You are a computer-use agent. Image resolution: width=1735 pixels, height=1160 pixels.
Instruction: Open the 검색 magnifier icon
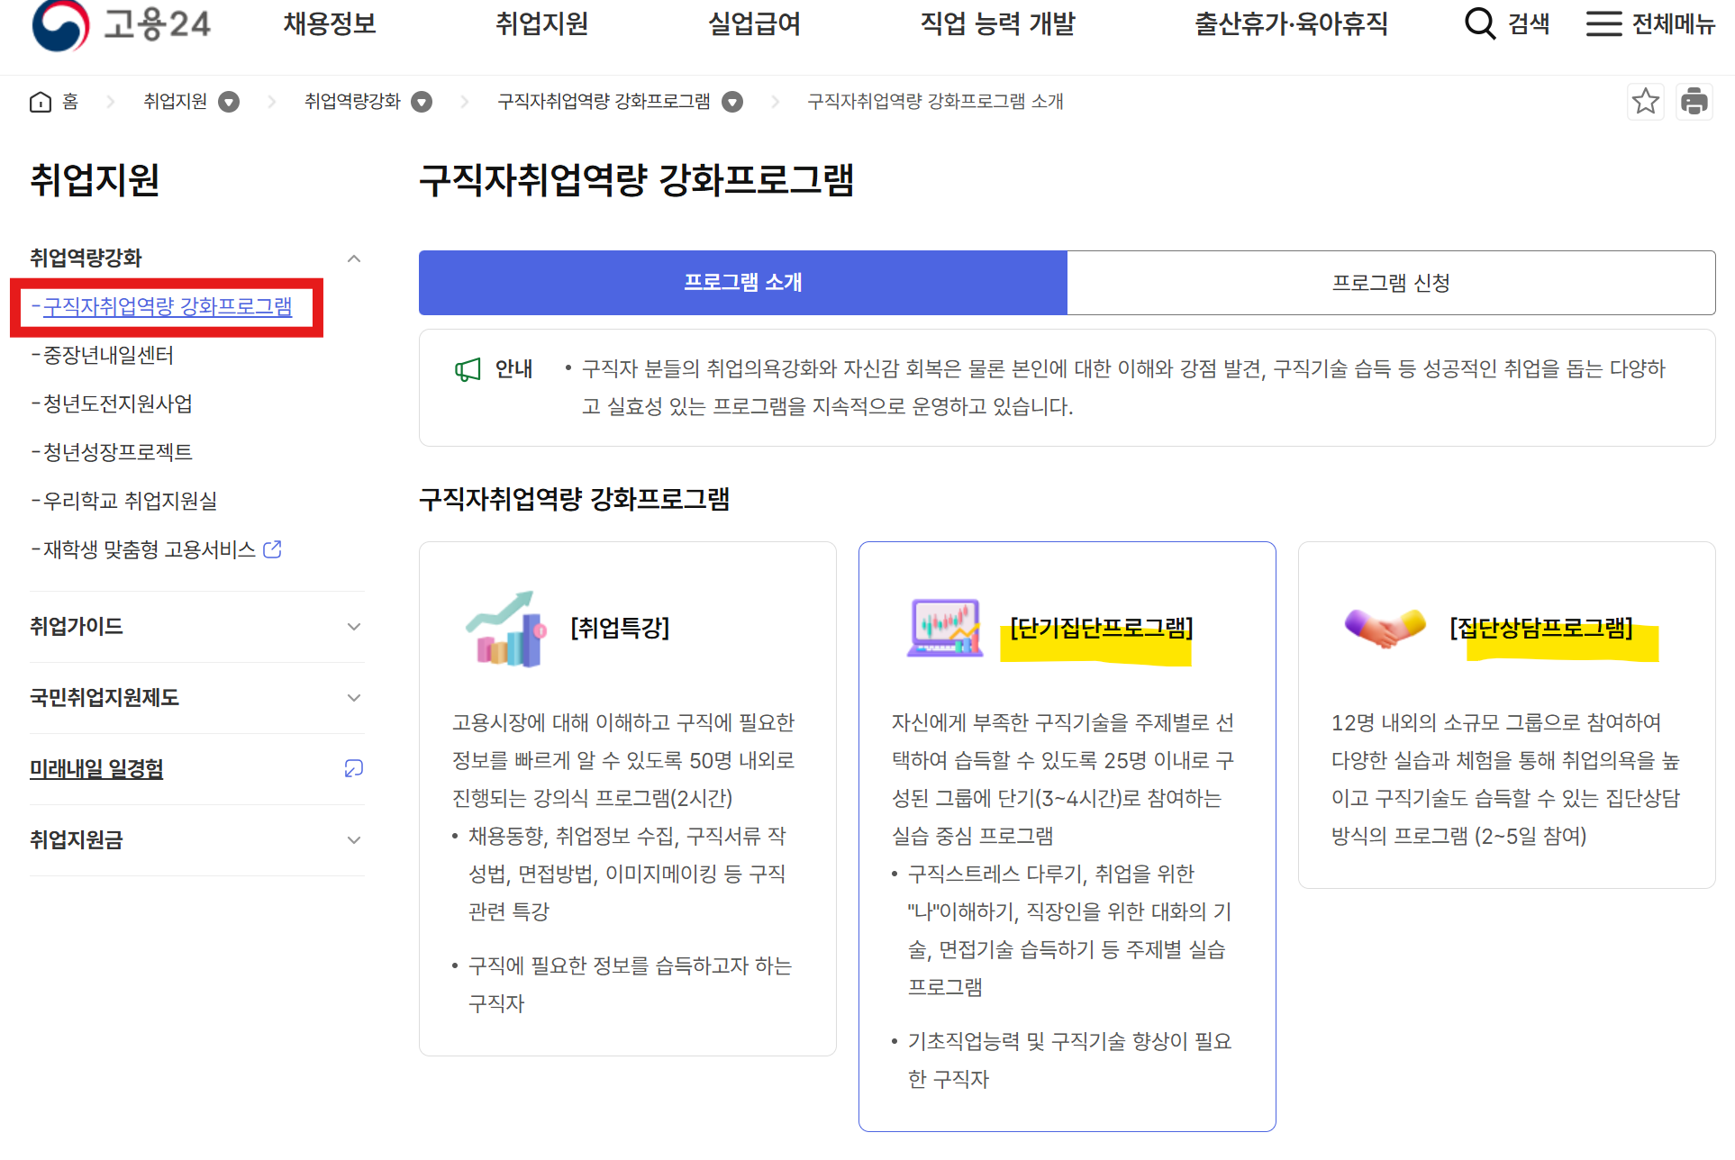(x=1479, y=23)
